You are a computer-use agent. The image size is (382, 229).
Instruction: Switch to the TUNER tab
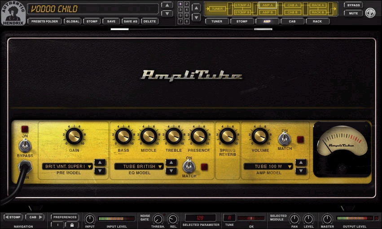coord(217,22)
